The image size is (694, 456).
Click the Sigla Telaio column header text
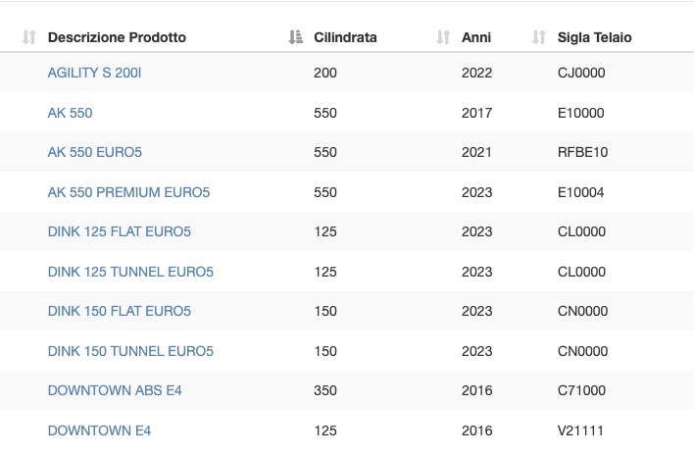tap(594, 37)
